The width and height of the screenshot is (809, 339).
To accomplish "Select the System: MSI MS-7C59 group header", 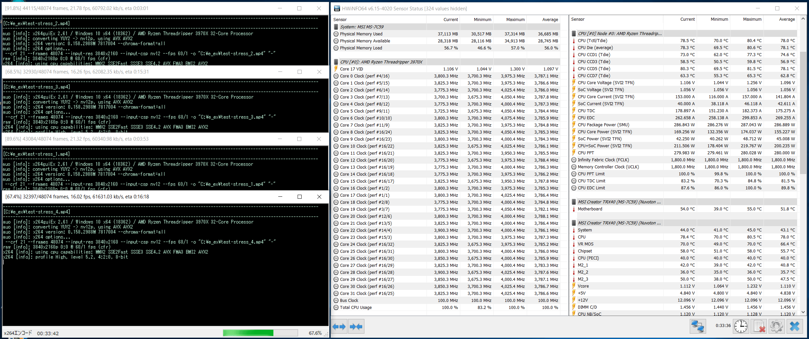I will [x=362, y=27].
